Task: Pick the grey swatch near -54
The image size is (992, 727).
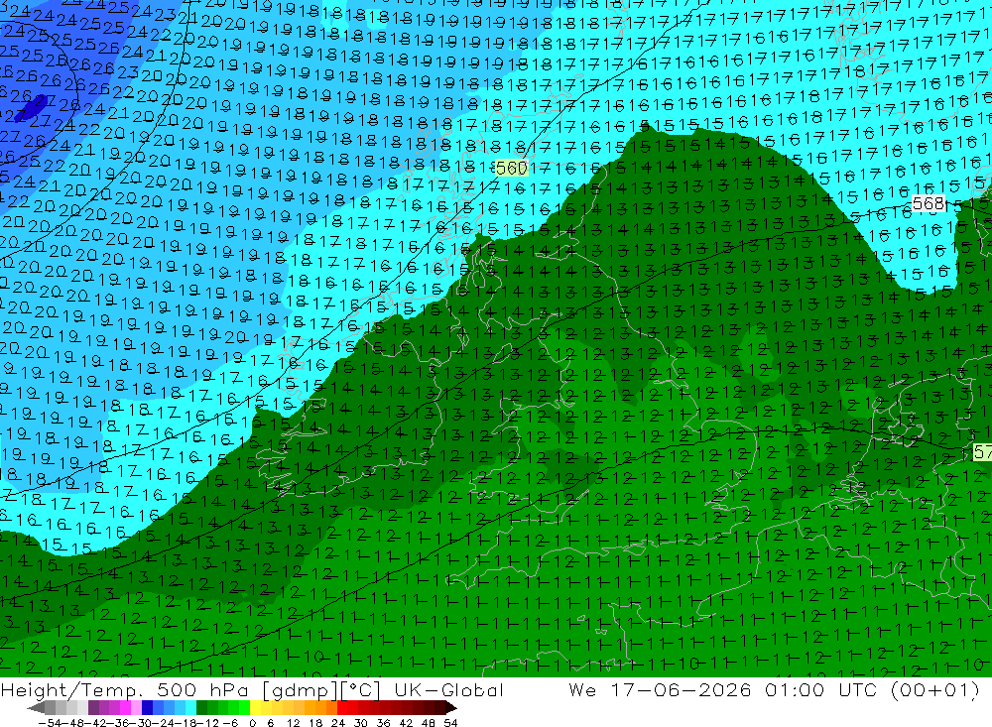Action: (x=50, y=708)
